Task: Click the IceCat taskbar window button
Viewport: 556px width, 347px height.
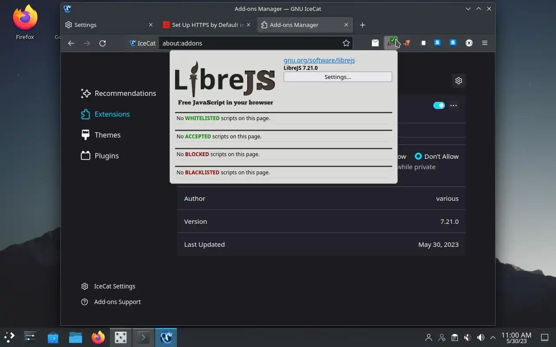Action: [x=166, y=337]
